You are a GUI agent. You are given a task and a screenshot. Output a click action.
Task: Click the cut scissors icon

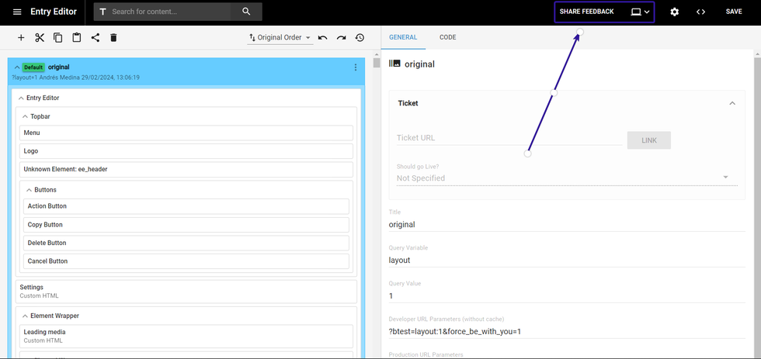click(40, 38)
